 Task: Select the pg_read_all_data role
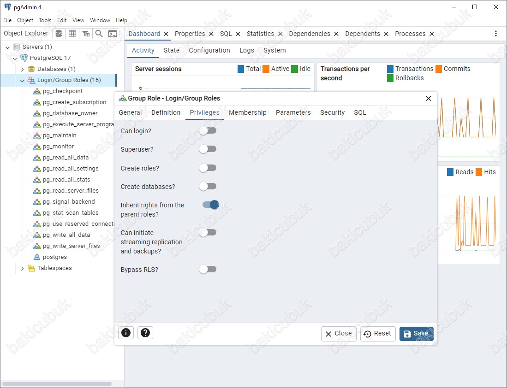point(66,158)
